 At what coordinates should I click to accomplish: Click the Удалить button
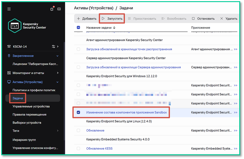(229, 18)
